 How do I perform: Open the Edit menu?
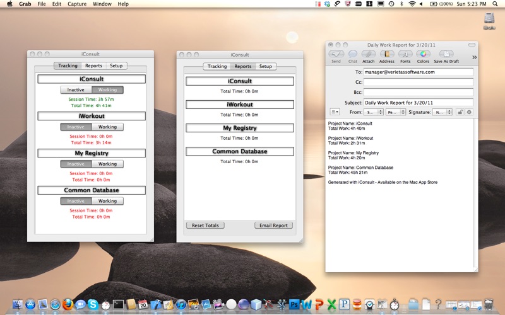point(57,4)
